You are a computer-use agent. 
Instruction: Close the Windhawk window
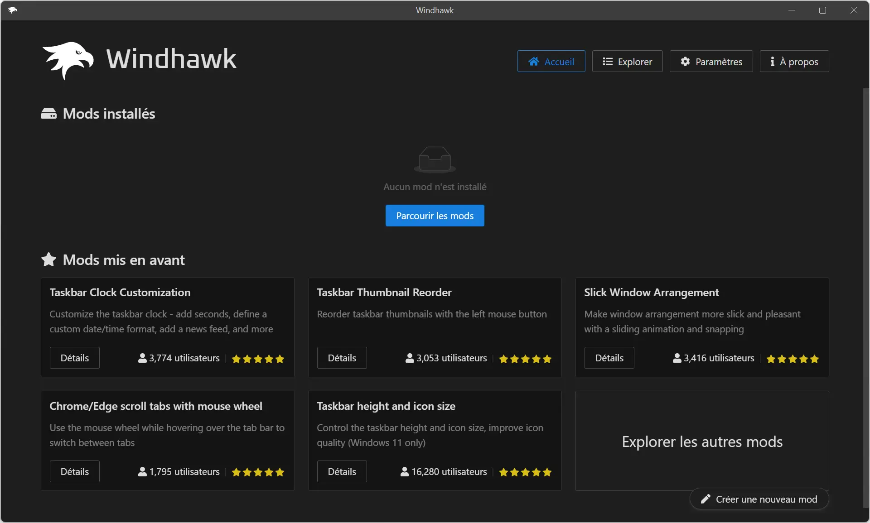click(853, 10)
